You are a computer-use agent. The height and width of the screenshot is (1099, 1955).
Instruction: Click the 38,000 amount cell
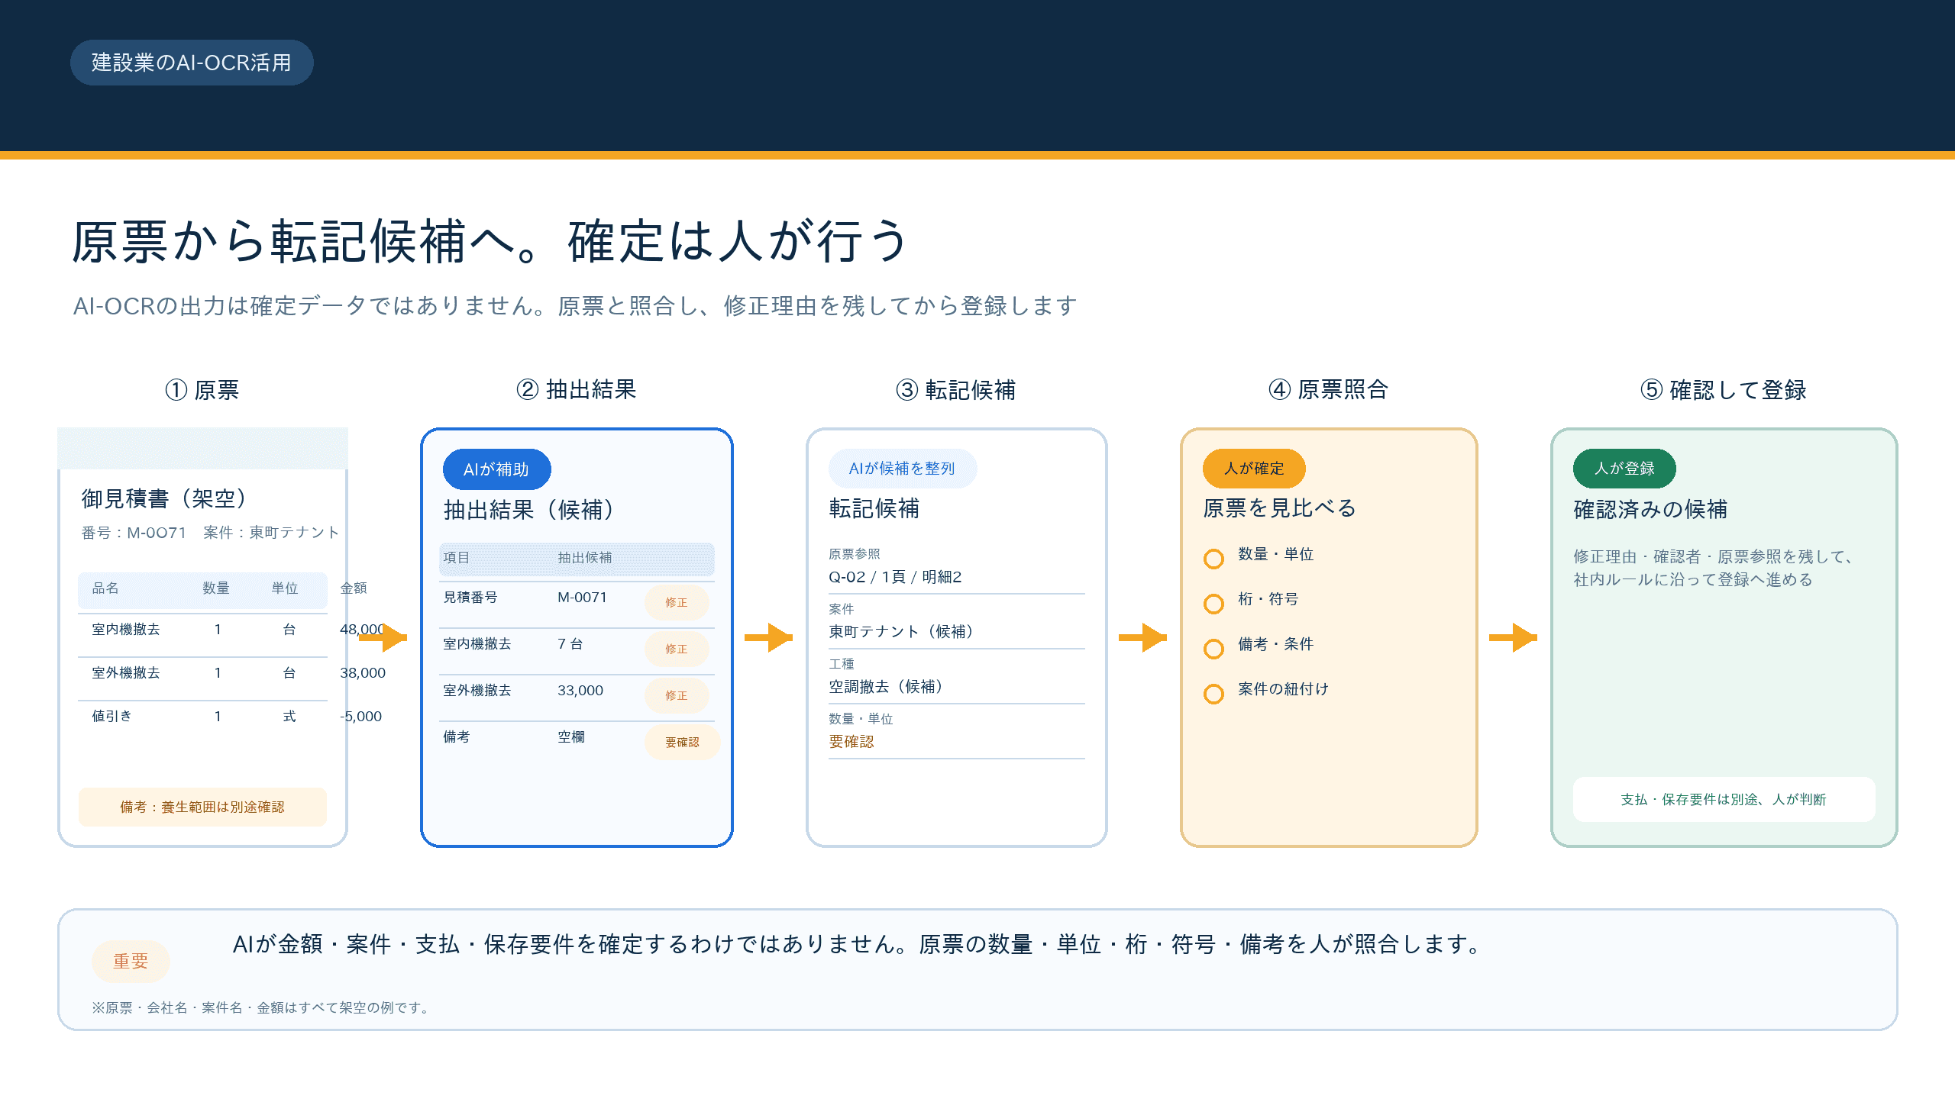tap(363, 672)
